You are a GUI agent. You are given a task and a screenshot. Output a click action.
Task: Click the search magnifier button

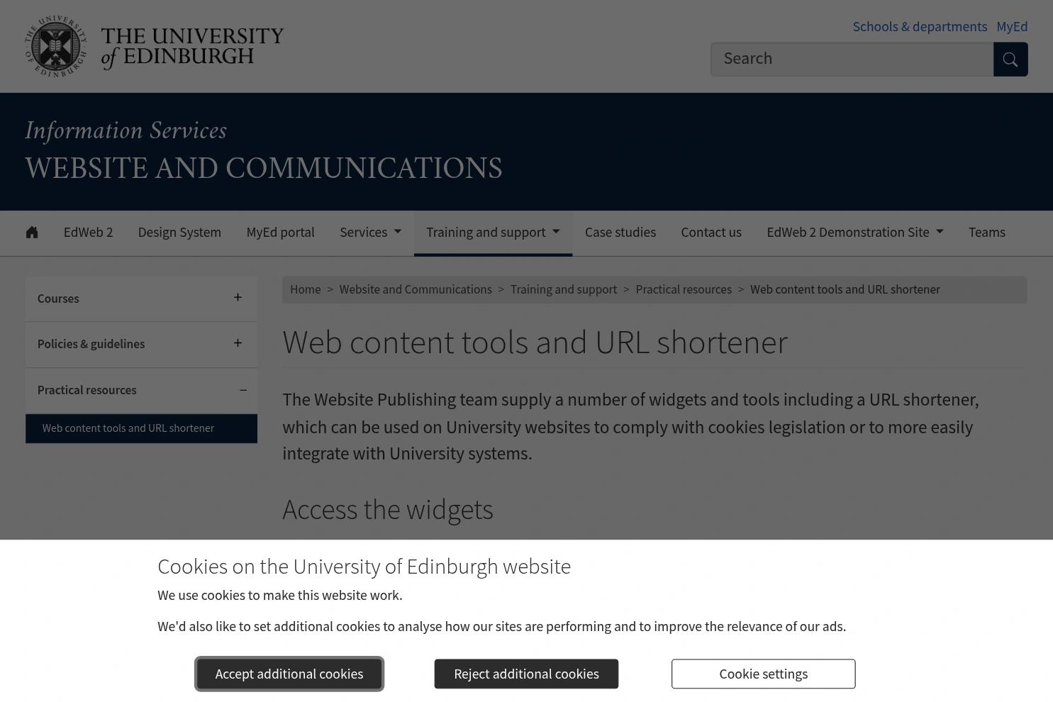(x=1010, y=60)
